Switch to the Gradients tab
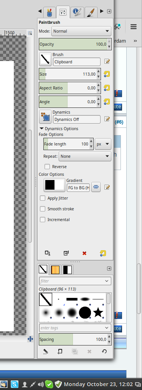This screenshot has width=142, height=390. [x=67, y=269]
